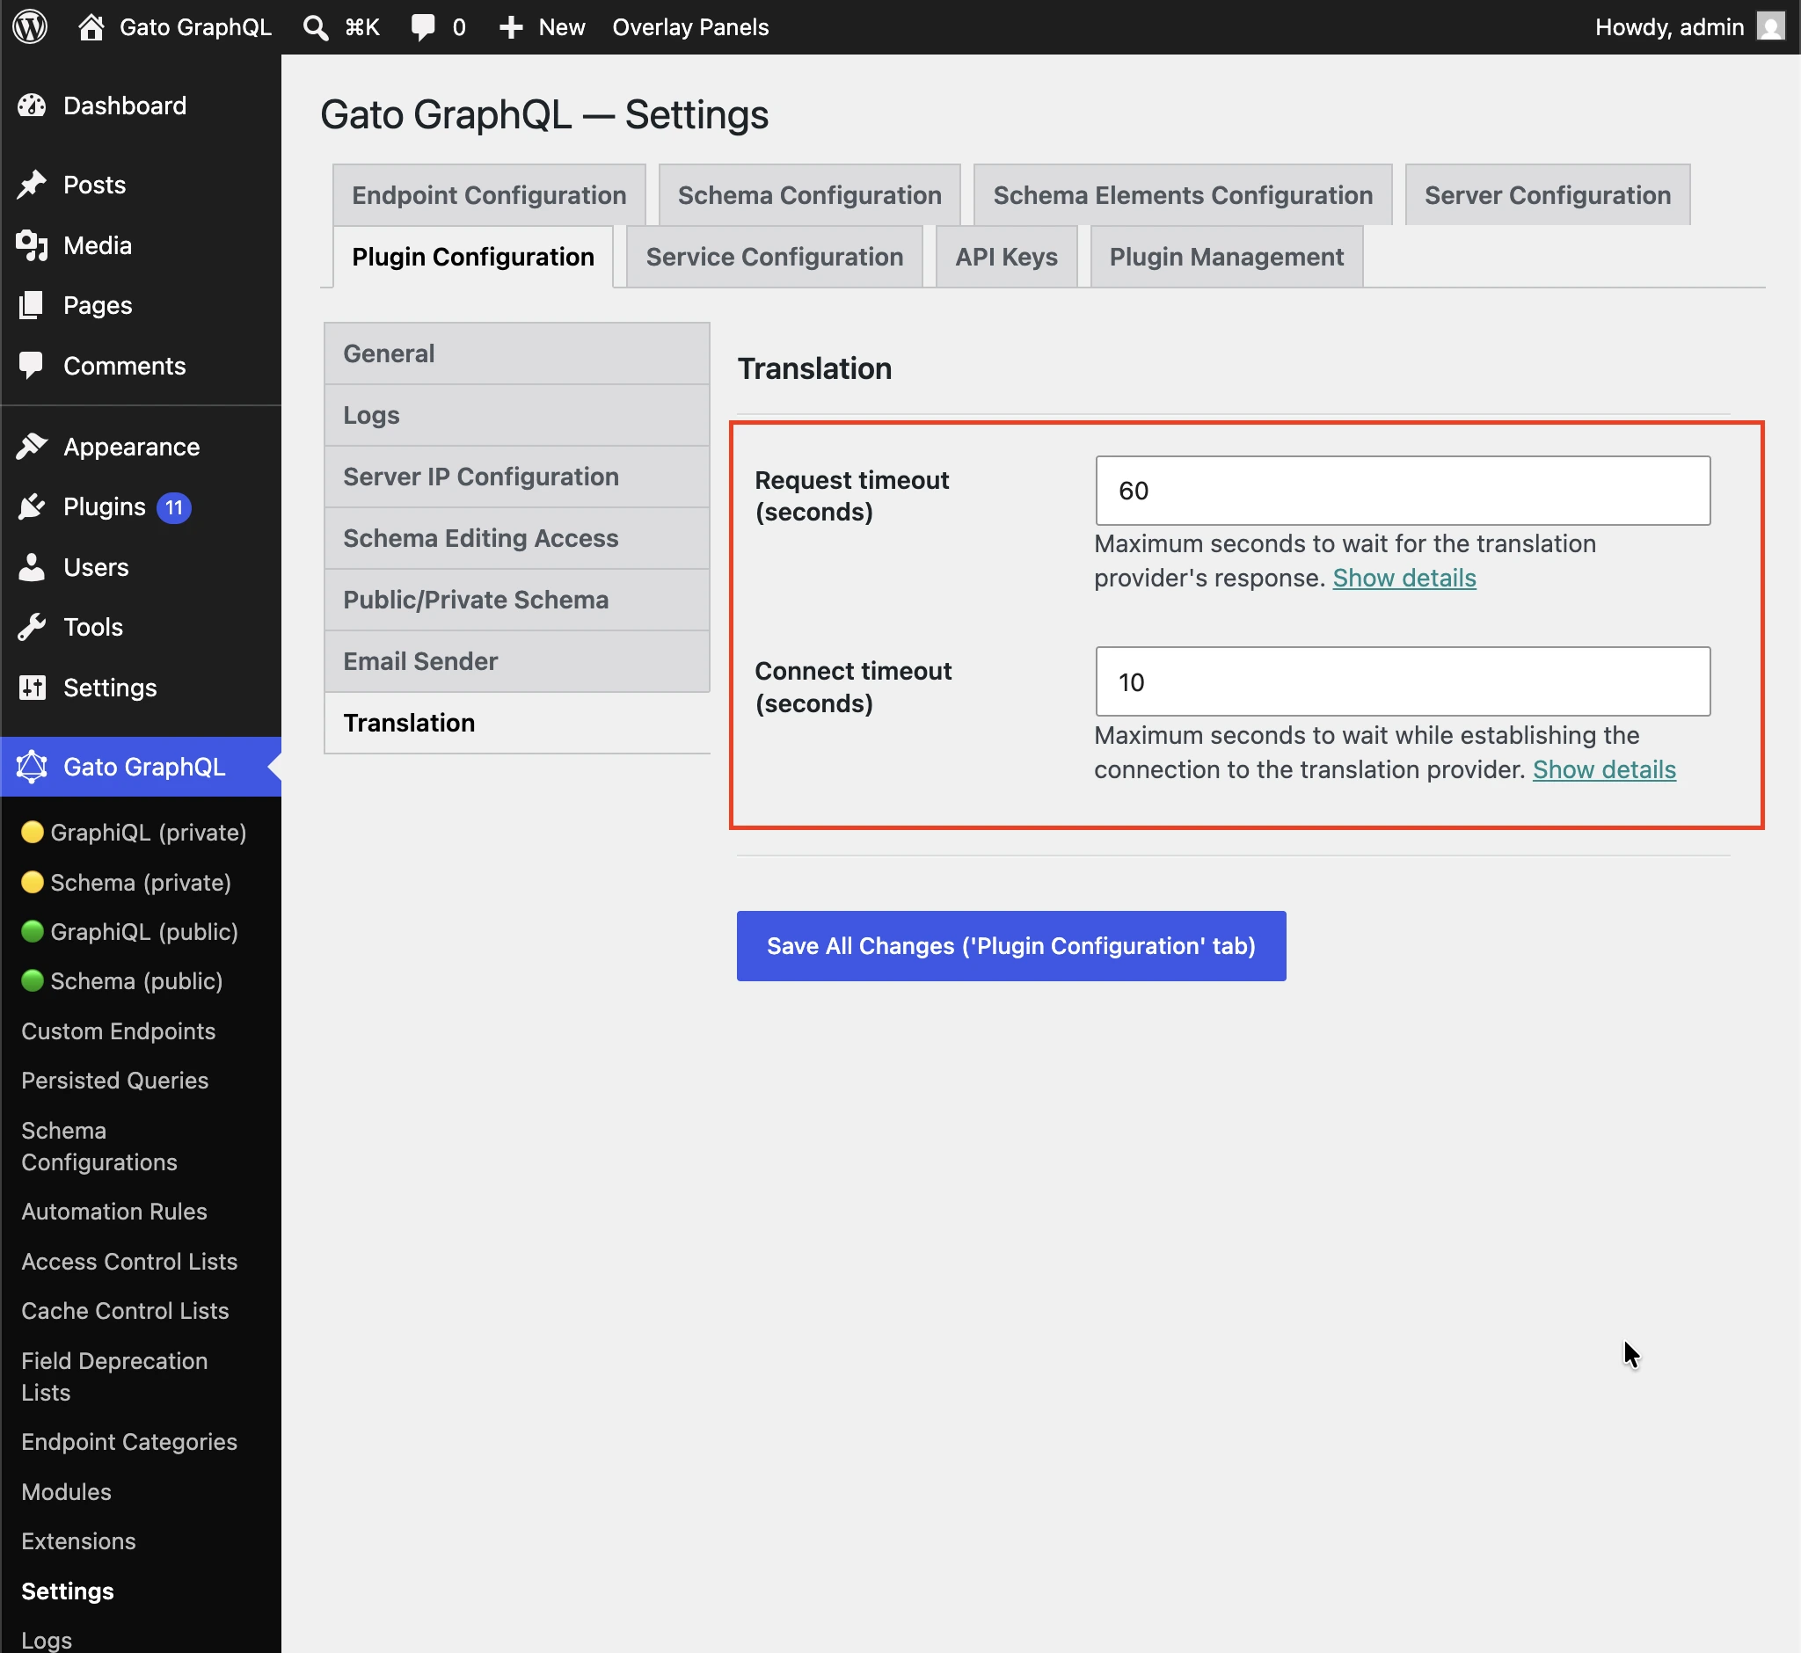Click the Pages document icon
Image resolution: width=1801 pixels, height=1653 pixels.
click(33, 305)
